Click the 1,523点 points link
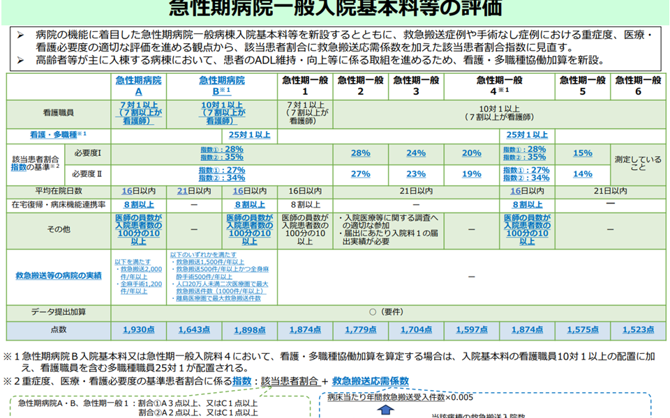Image resolution: width=670 pixels, height=418 pixels. [637, 330]
